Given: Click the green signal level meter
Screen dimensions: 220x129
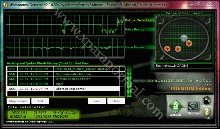Looking at the screenshot, I should (x=129, y=81).
